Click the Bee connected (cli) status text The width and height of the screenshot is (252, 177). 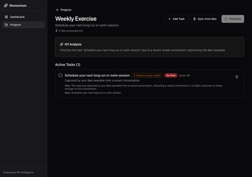(x=72, y=31)
